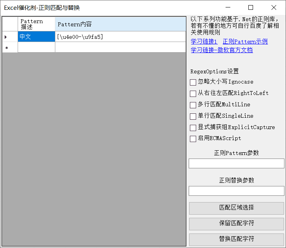Select the 中文 row via row arrow header

click(x=10, y=36)
